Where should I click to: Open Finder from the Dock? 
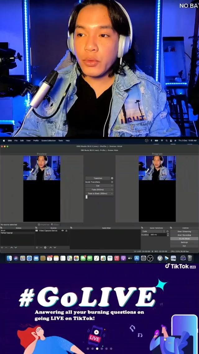point(9,258)
